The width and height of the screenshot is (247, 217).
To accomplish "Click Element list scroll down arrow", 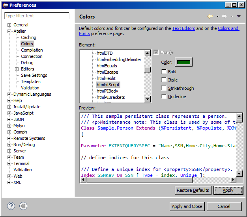I will (x=148, y=99).
